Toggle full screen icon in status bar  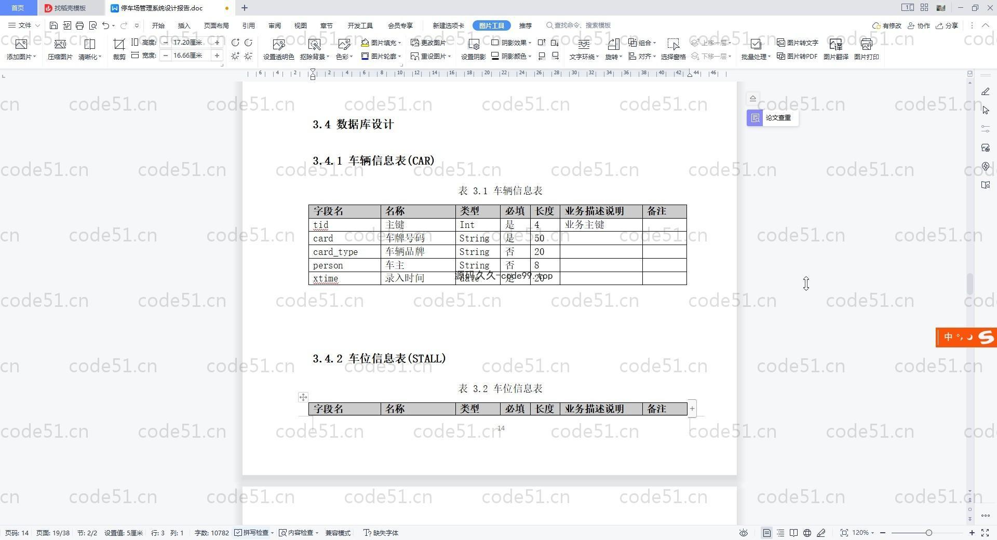pos(985,533)
